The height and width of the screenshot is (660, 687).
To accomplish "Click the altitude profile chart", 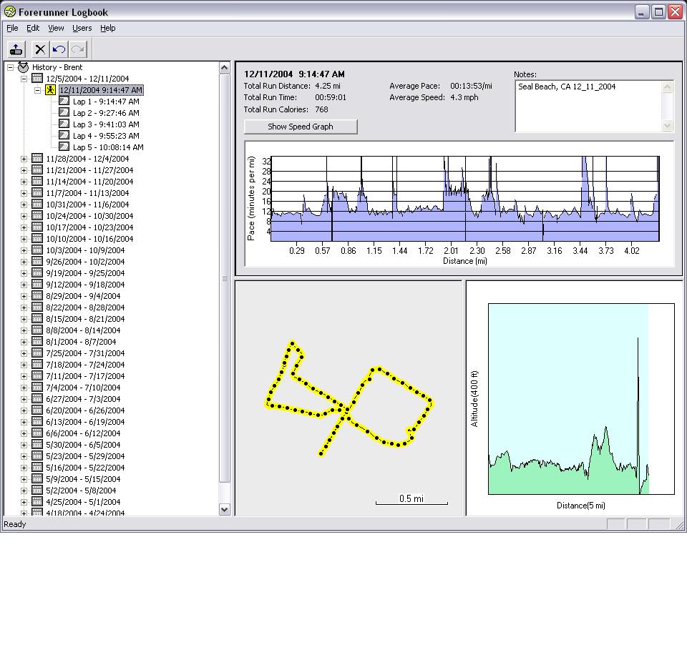I will (581, 399).
